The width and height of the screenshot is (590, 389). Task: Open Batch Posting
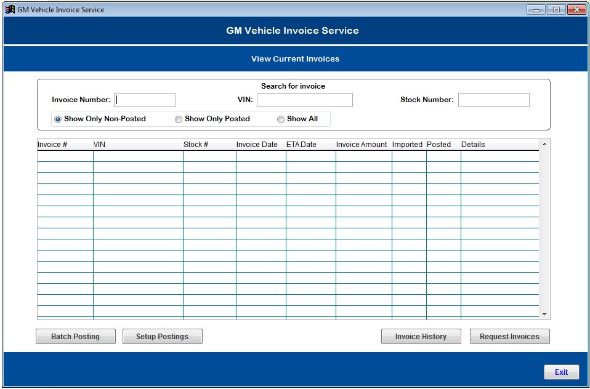(75, 337)
